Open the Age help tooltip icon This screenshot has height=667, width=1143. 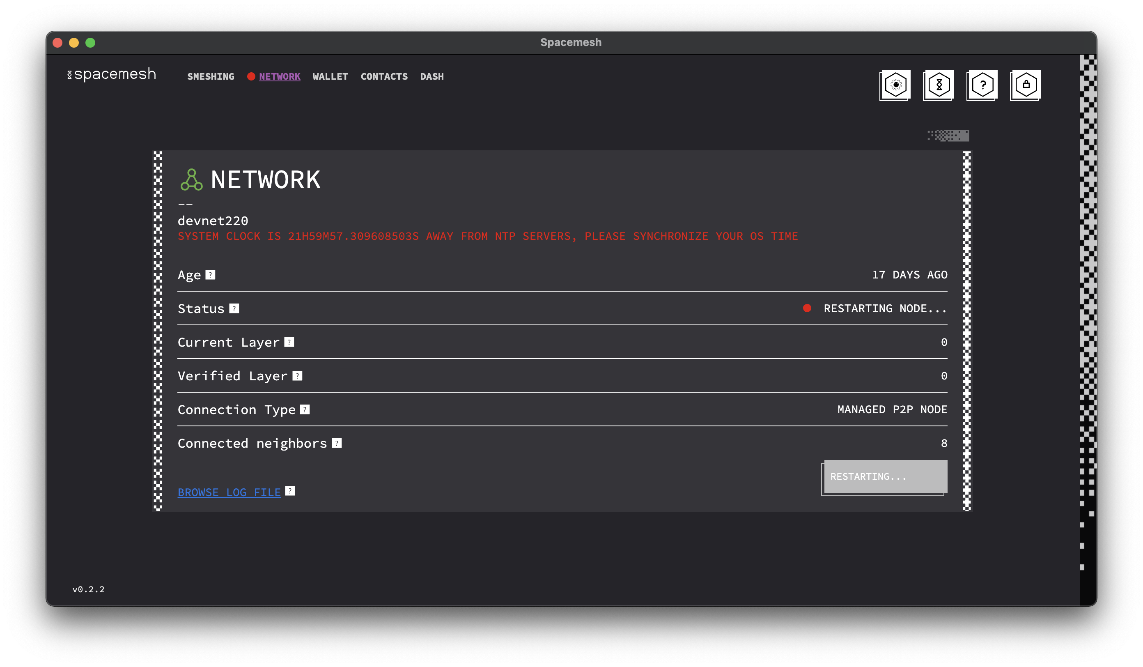click(x=211, y=274)
